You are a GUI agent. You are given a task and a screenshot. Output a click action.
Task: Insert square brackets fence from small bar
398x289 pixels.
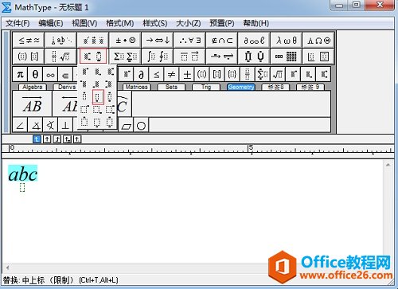tap(217, 74)
